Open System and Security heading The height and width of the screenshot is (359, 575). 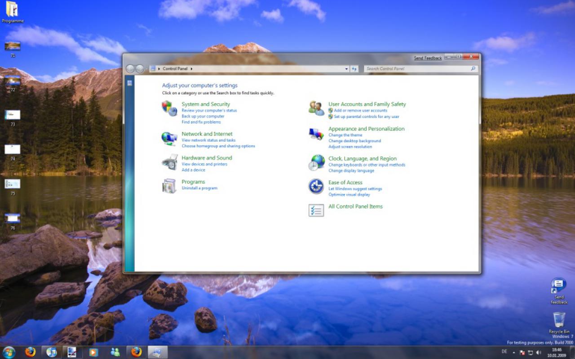pyautogui.click(x=206, y=104)
